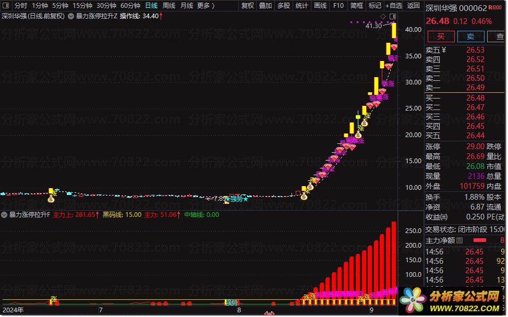Select the 周线 weekly chart tab
The image size is (508, 317).
click(x=169, y=6)
